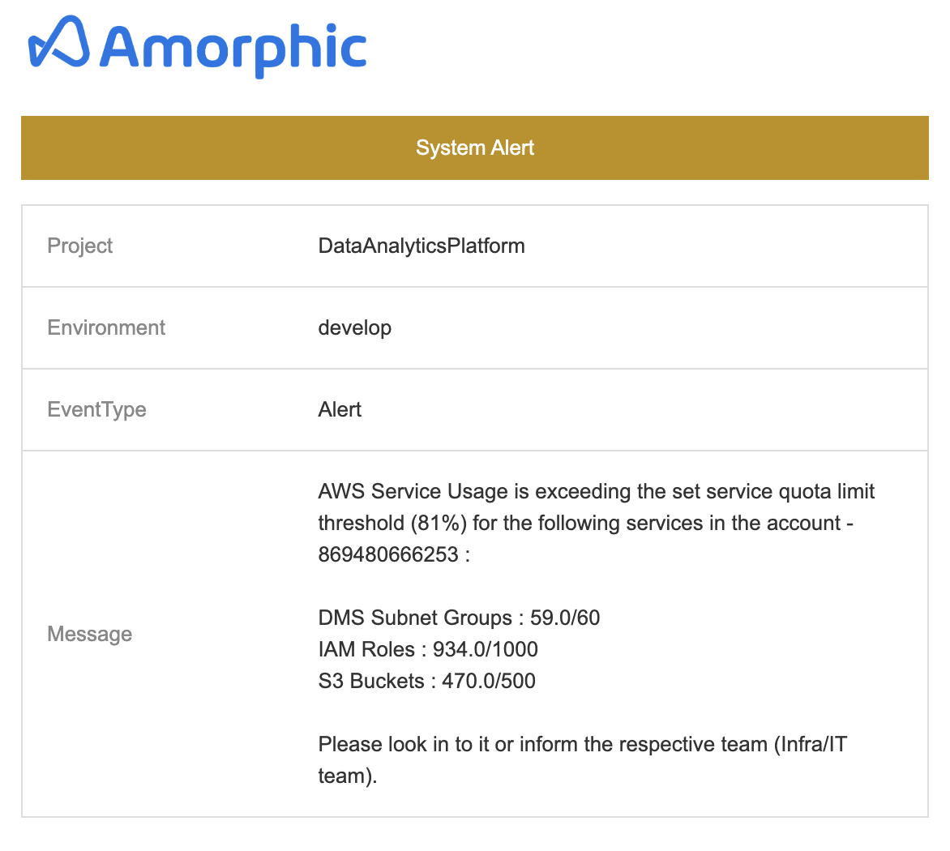Select the develop environment value
This screenshot has height=851, width=950.
pos(355,328)
